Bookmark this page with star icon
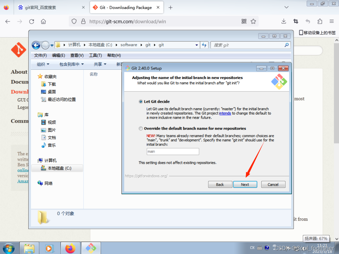This screenshot has width=339, height=254. tap(253, 21)
